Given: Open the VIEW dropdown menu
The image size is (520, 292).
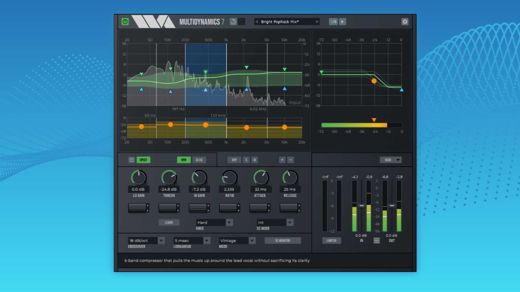Looking at the screenshot, I should [x=390, y=160].
